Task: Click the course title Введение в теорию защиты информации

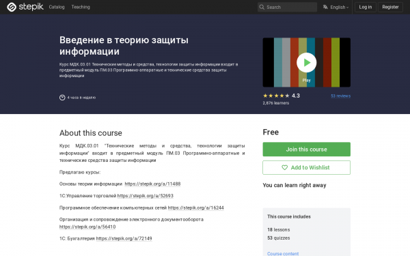Action: (x=124, y=46)
